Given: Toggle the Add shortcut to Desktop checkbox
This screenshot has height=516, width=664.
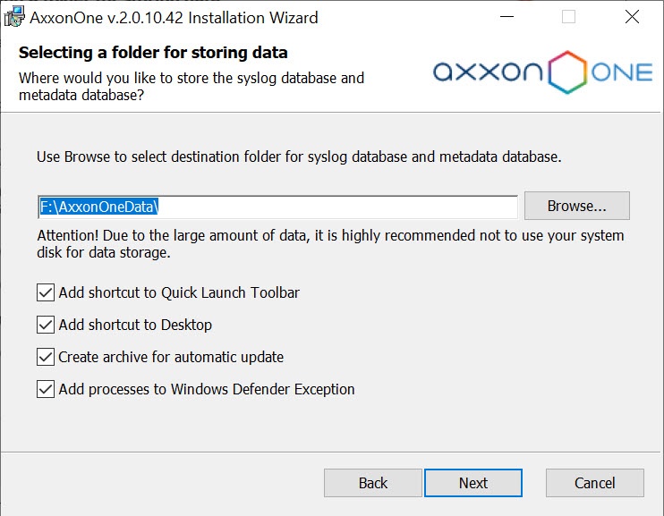Looking at the screenshot, I should [46, 325].
